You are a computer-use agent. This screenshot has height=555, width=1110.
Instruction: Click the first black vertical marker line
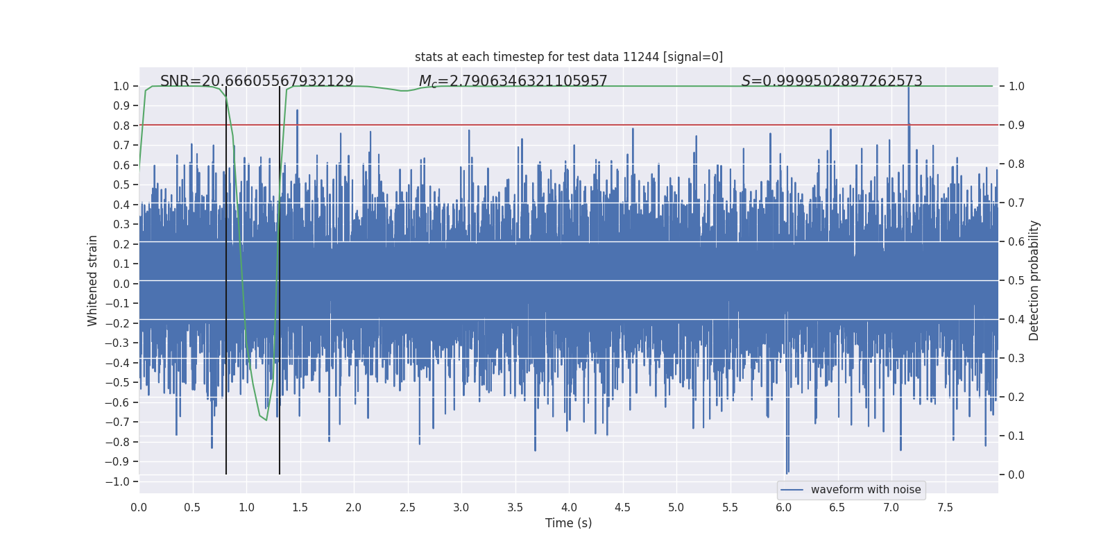click(226, 277)
